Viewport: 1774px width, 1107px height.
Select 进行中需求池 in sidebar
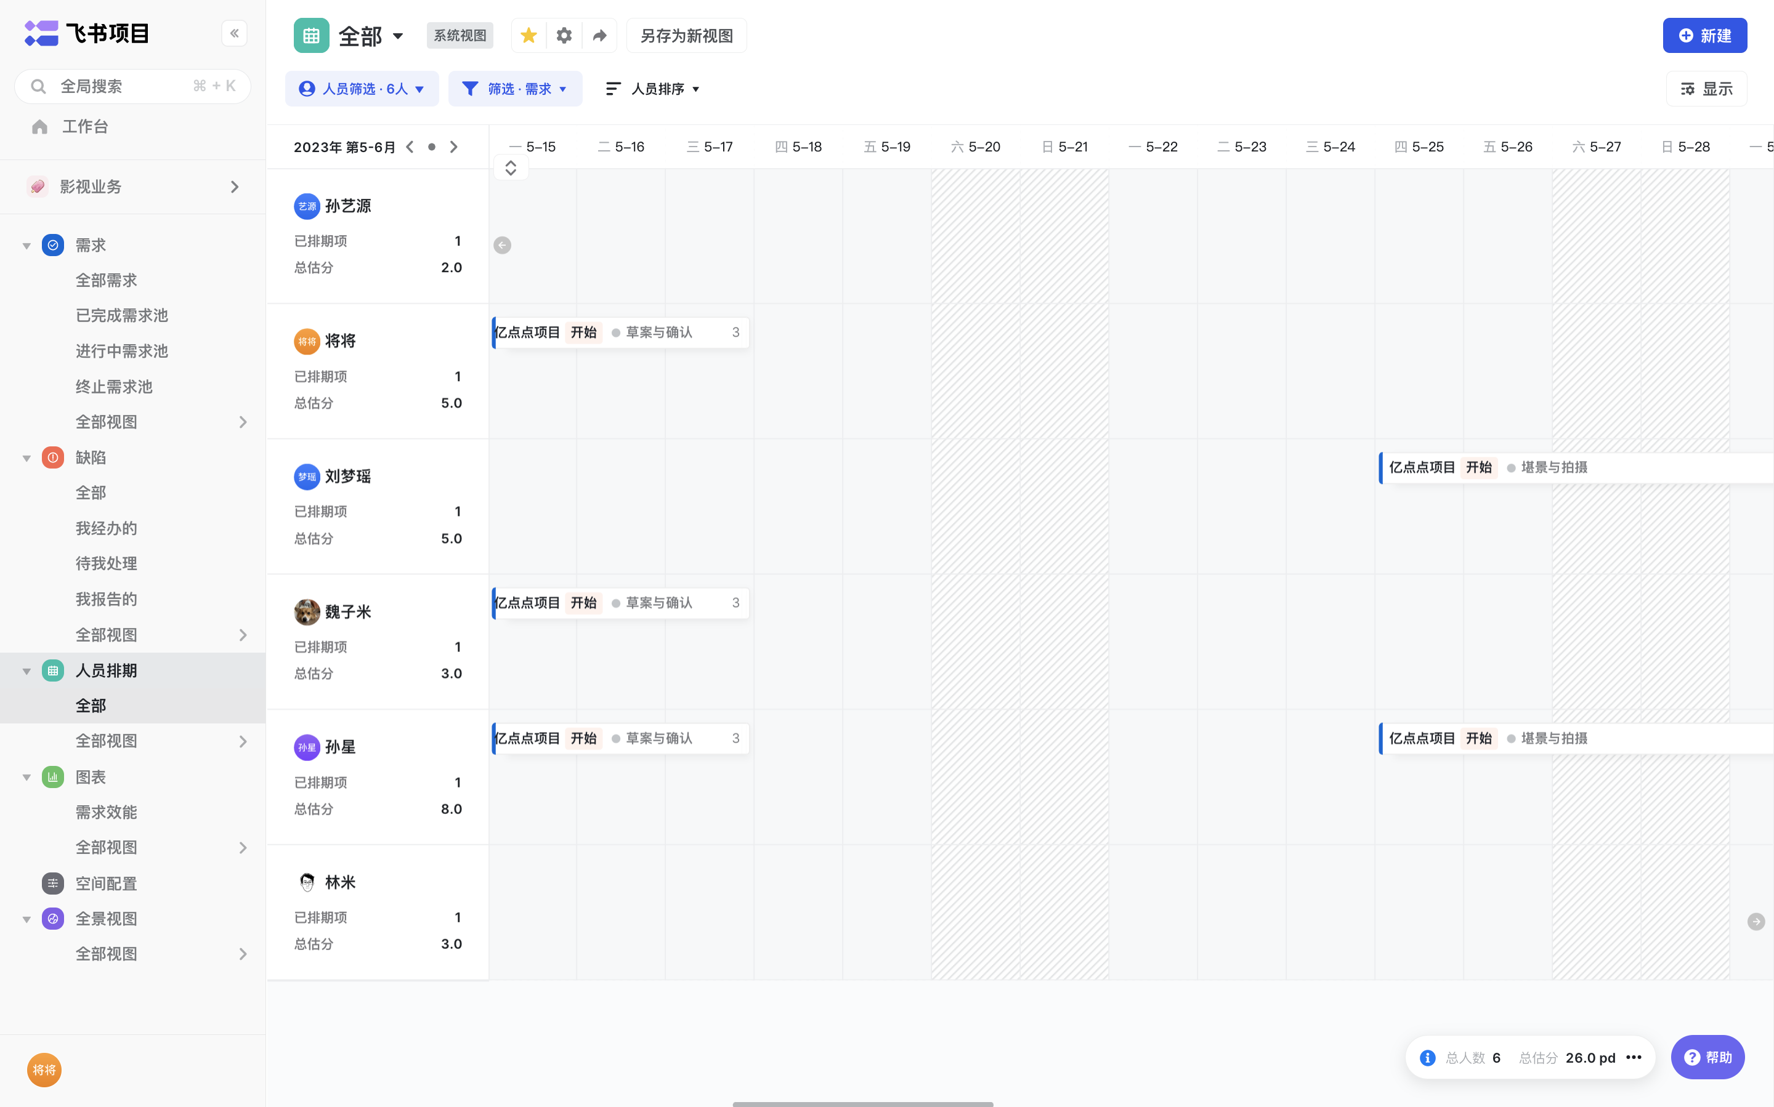click(x=121, y=351)
